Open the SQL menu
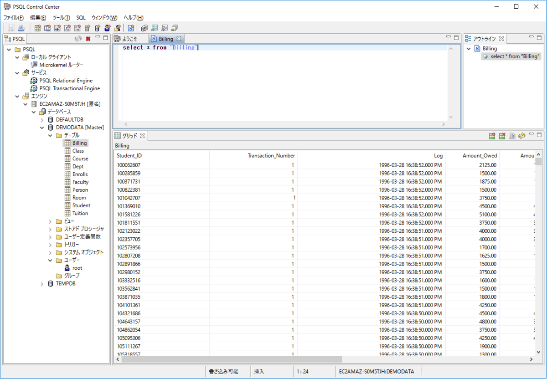547x379 pixels. click(x=81, y=17)
